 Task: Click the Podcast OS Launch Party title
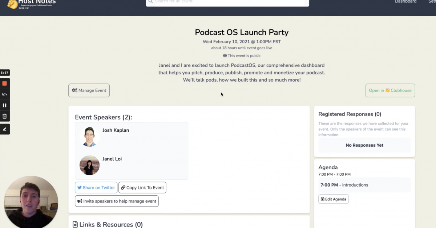point(242,32)
